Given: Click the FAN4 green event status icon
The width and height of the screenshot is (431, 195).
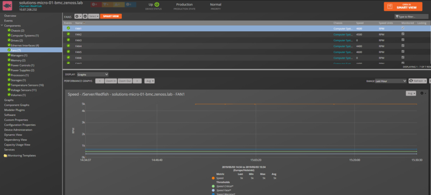Looking at the screenshot, I should pos(68,46).
